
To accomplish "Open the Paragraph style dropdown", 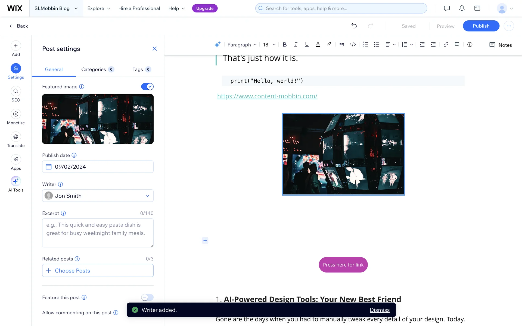I will (x=242, y=45).
